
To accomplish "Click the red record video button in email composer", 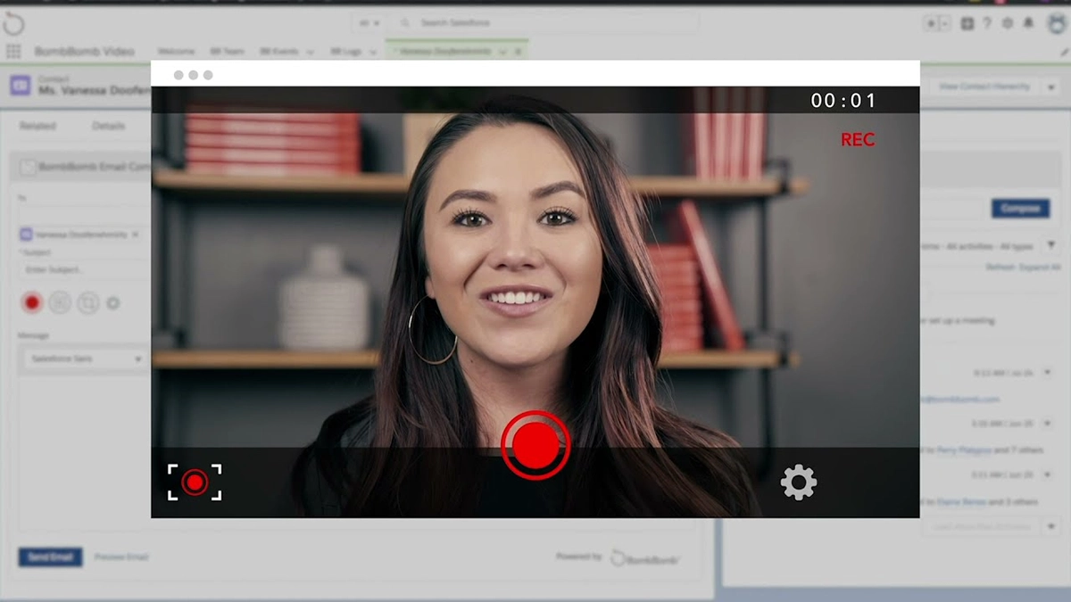I will coord(32,303).
